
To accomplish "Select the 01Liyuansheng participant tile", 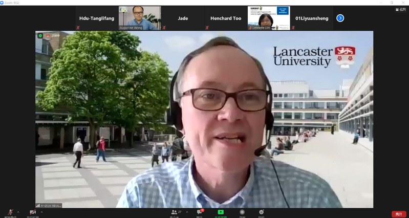I will coord(312,18).
